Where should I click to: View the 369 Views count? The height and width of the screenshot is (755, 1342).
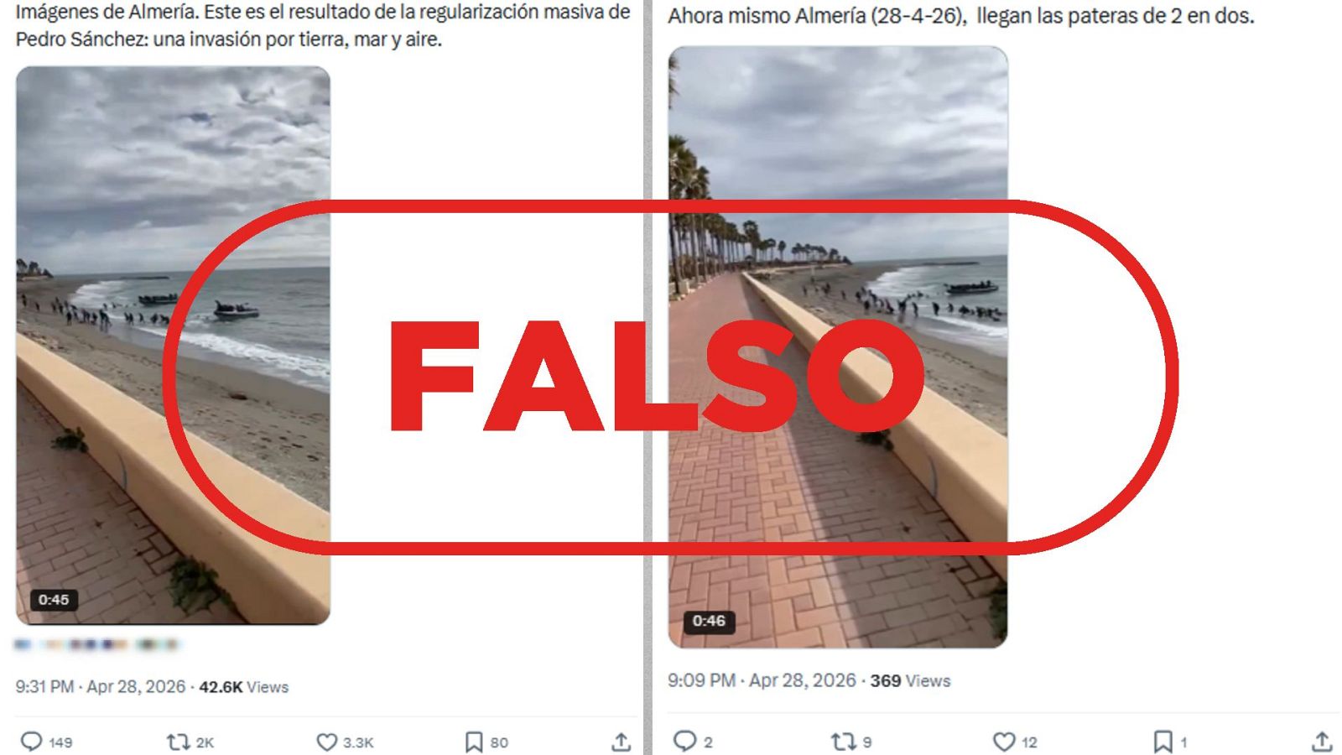[x=910, y=680]
